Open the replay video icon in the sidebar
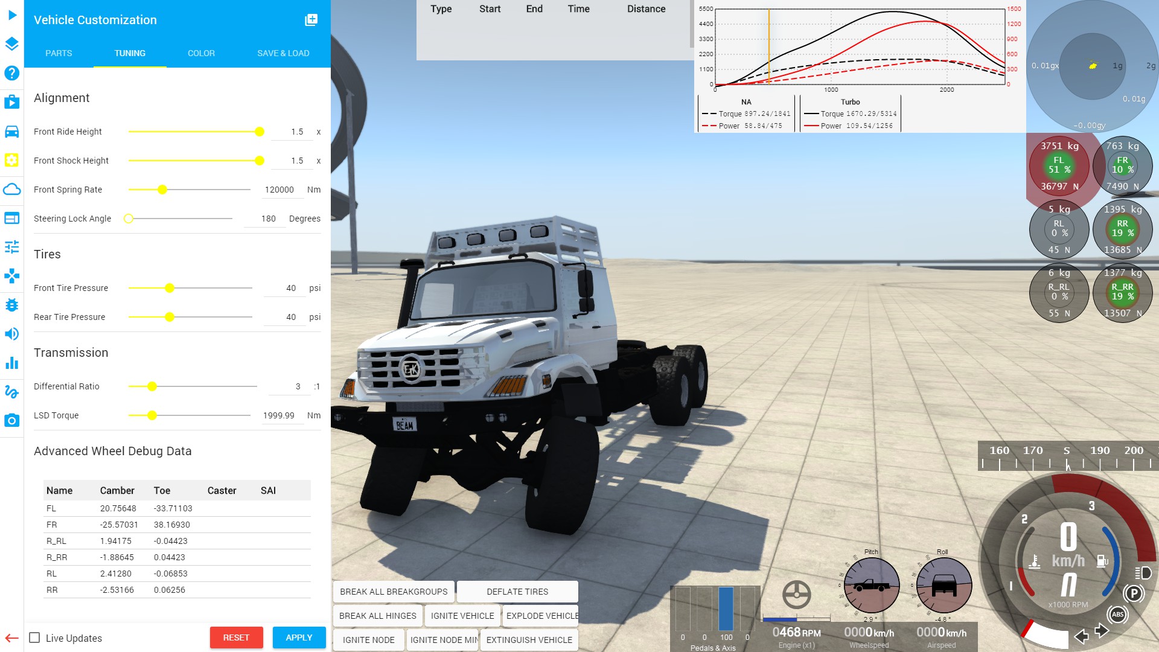 tap(12, 101)
